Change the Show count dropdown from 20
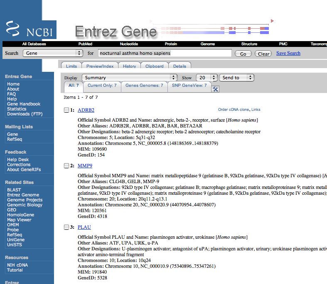327x284 pixels. pyautogui.click(x=207, y=78)
